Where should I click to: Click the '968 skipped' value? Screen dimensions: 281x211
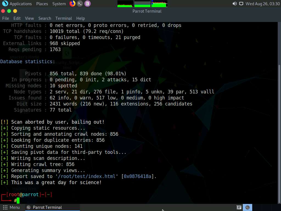tap(65, 43)
